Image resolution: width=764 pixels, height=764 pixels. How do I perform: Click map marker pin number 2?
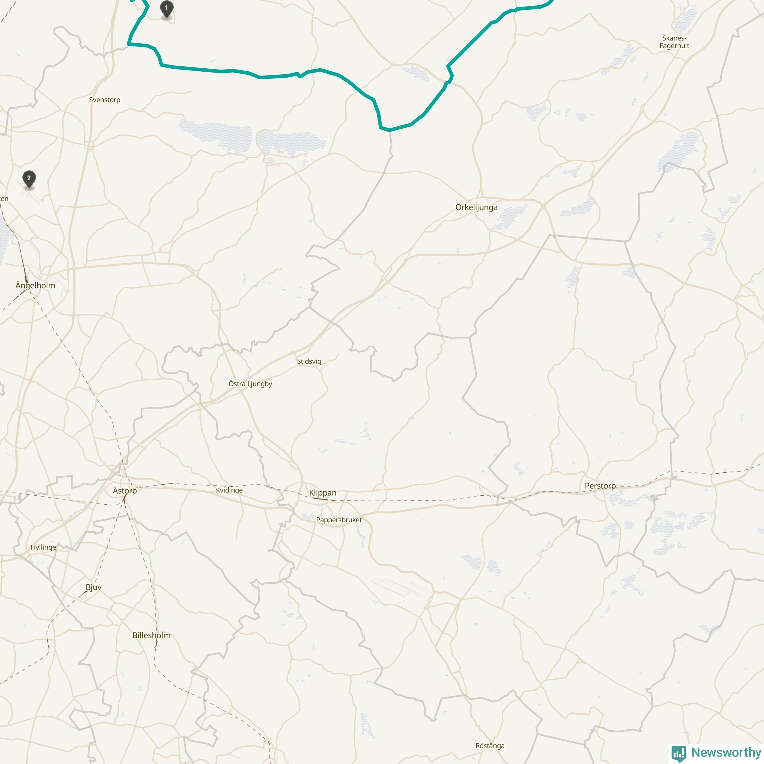(x=29, y=179)
